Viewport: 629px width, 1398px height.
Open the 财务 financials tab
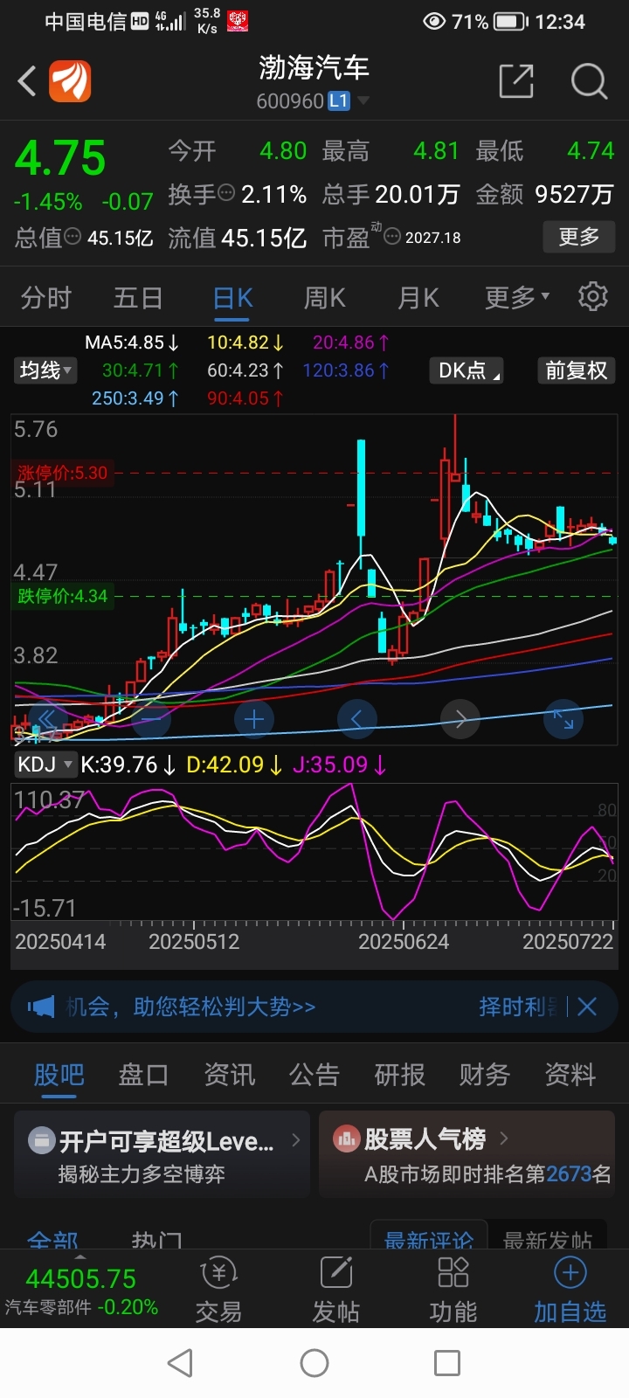pos(485,1074)
